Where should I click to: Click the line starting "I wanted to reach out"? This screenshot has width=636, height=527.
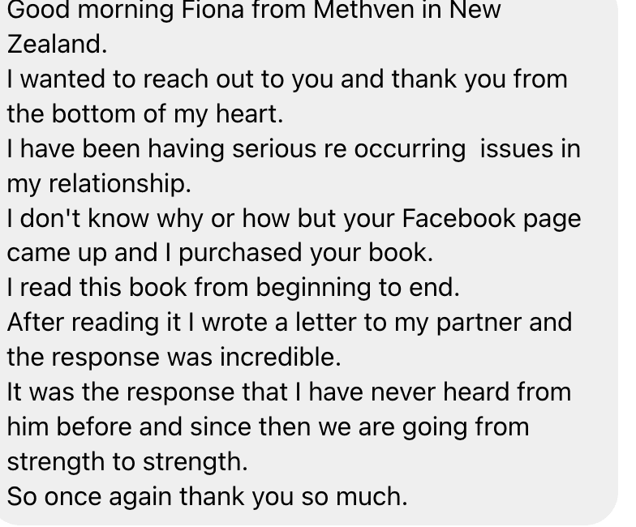[286, 79]
